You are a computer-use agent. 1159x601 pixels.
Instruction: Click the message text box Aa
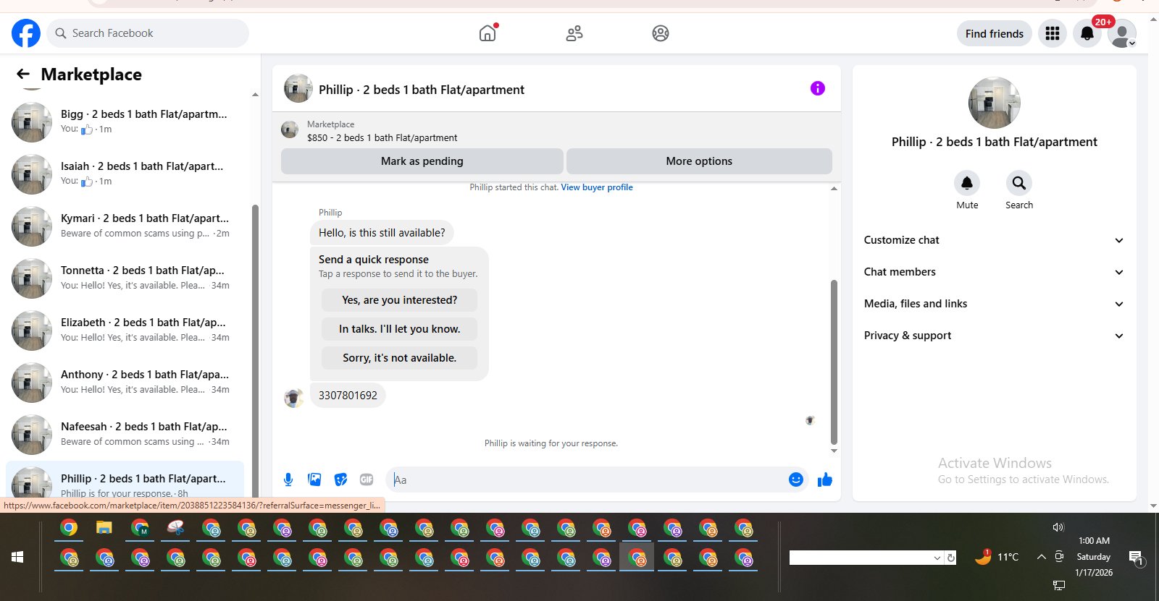587,479
